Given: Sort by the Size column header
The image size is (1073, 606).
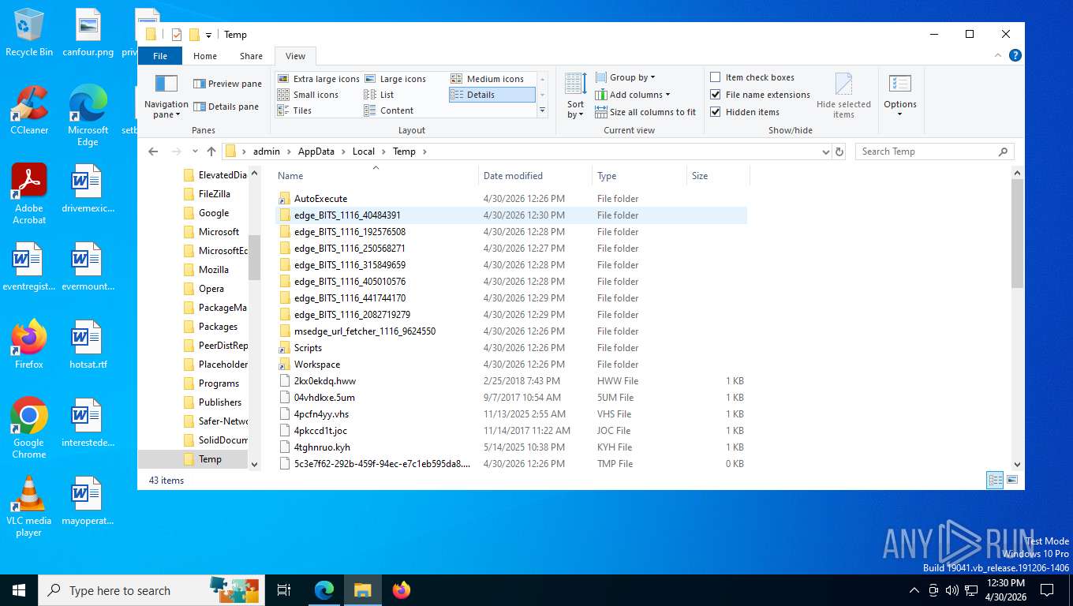Looking at the screenshot, I should 717,176.
